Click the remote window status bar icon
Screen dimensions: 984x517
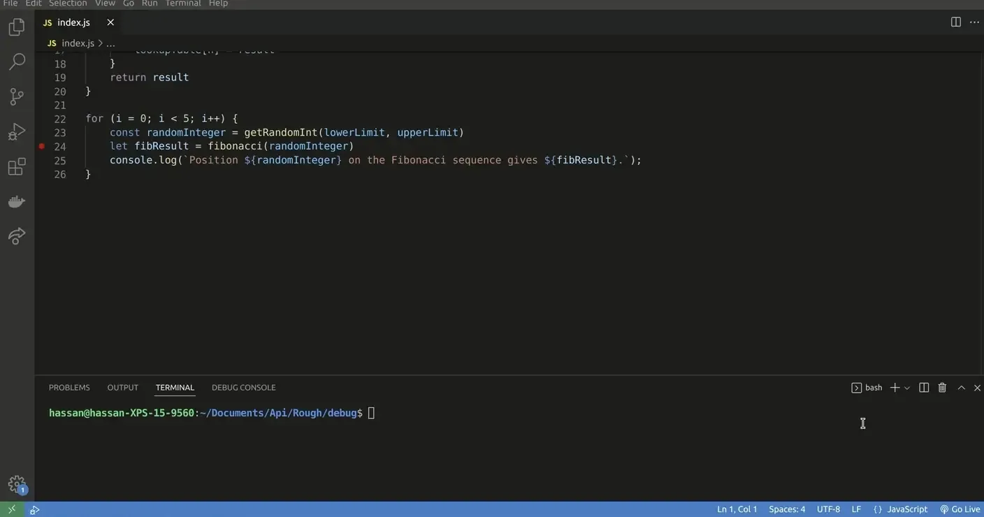11,509
